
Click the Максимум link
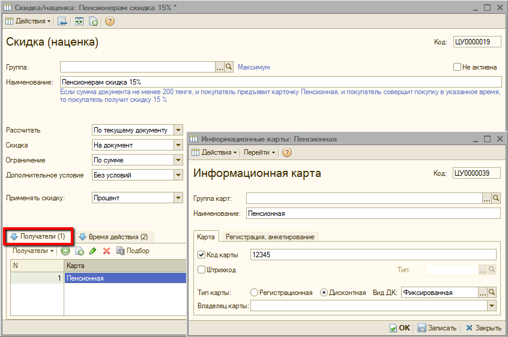pos(253,67)
